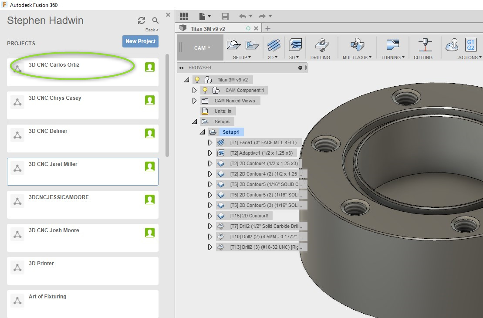Toggle the Titan 3M v9 v2 lightbulb visibility
This screenshot has width=483, height=318.
pyautogui.click(x=197, y=80)
